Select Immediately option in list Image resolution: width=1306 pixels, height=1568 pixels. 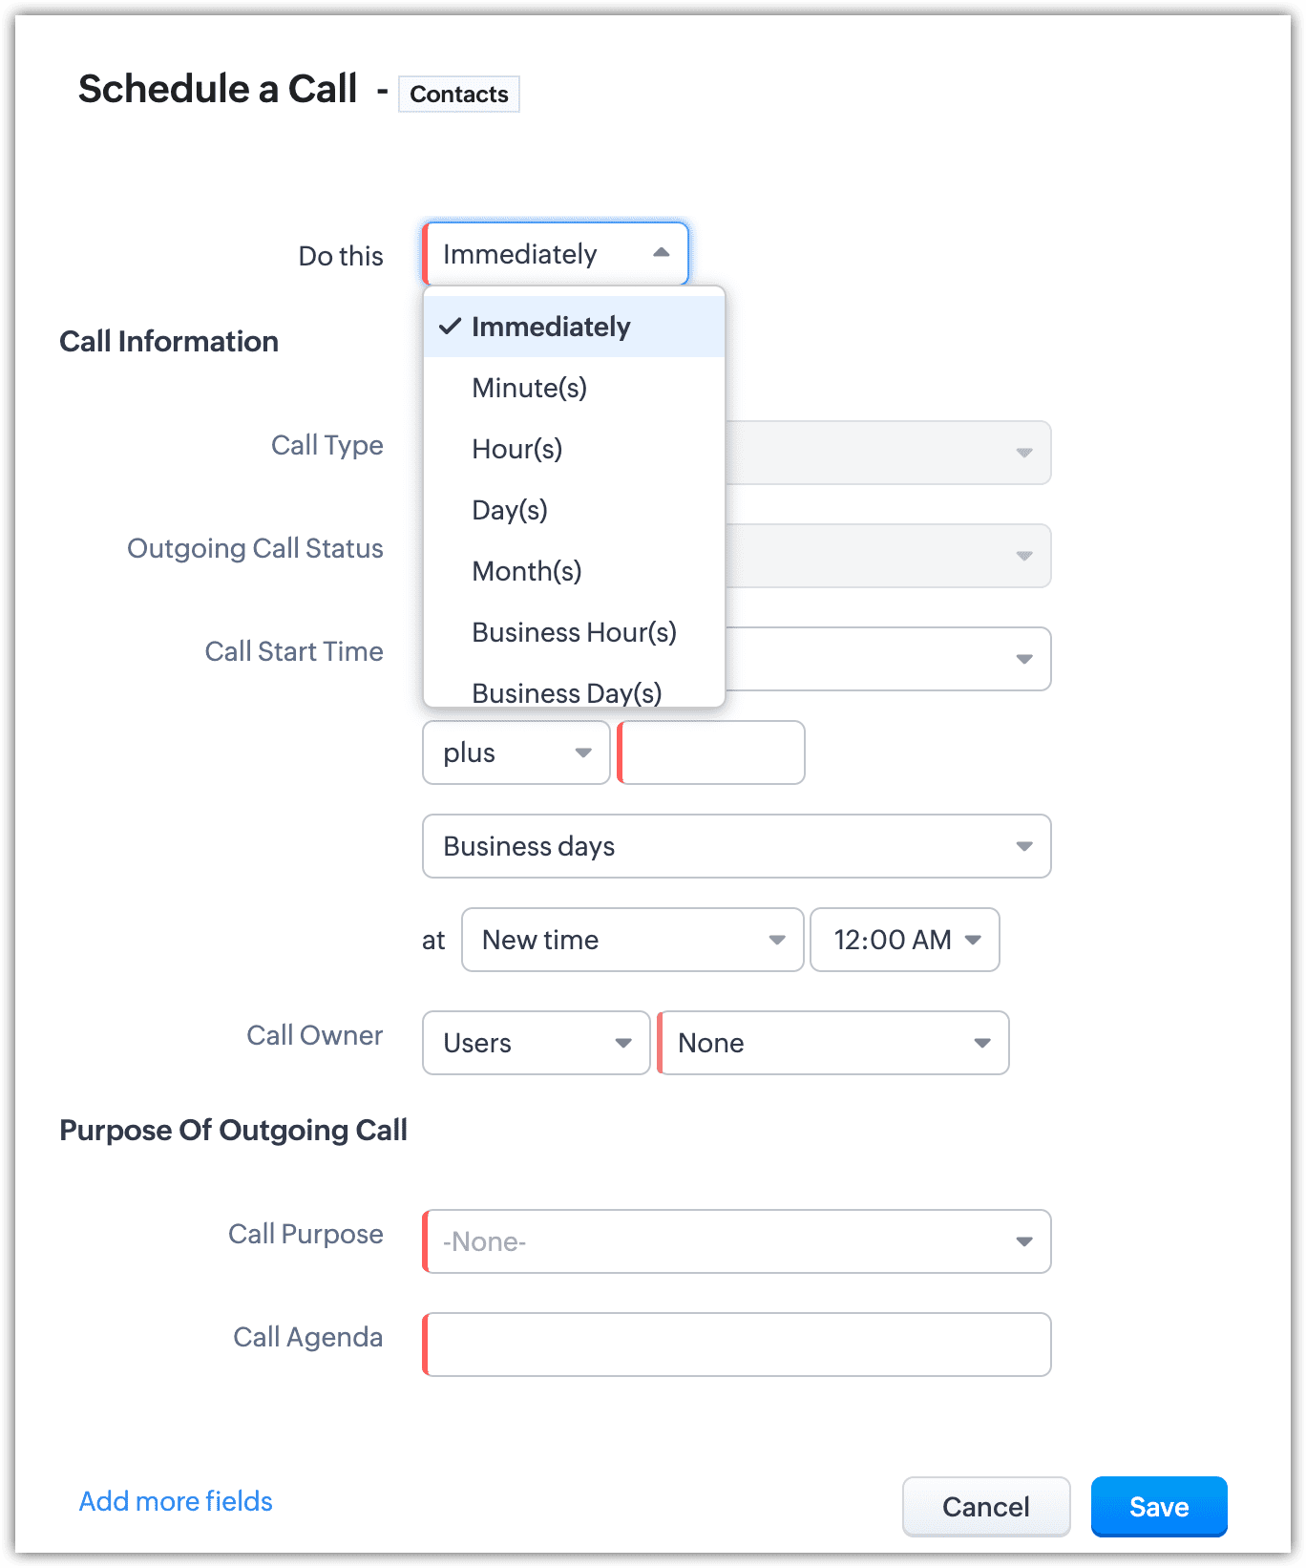coord(551,327)
